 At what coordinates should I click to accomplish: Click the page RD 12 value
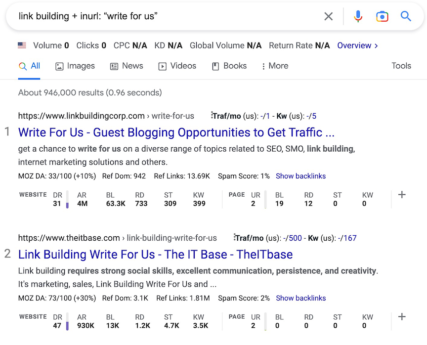click(x=308, y=204)
